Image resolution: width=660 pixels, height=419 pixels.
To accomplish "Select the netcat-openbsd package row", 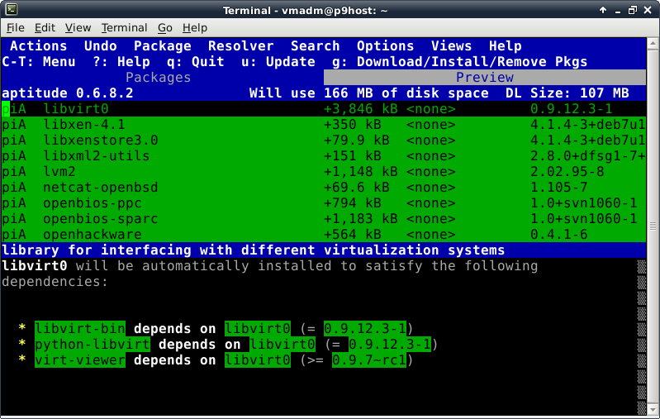I will 100,188.
